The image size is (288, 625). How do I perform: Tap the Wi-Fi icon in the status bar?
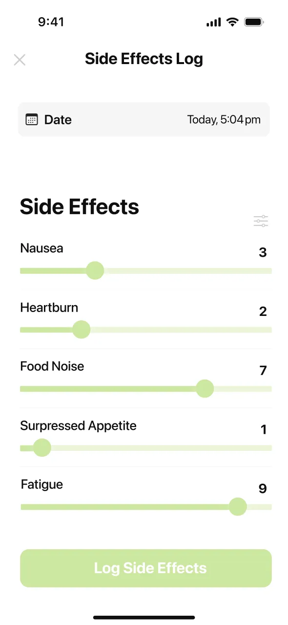click(231, 22)
